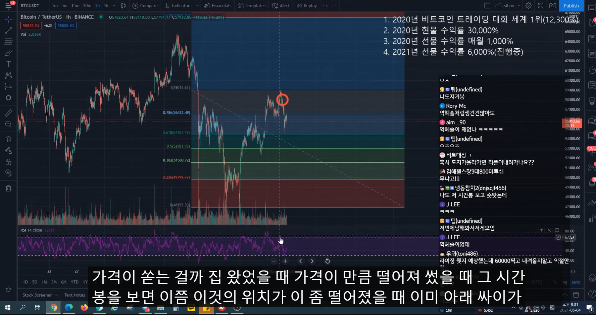Viewport: 596px width, 315px height.
Task: Open Compare symbol dialog
Action: [145, 6]
